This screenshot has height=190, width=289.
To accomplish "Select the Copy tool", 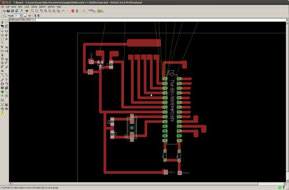I will coord(6,31).
